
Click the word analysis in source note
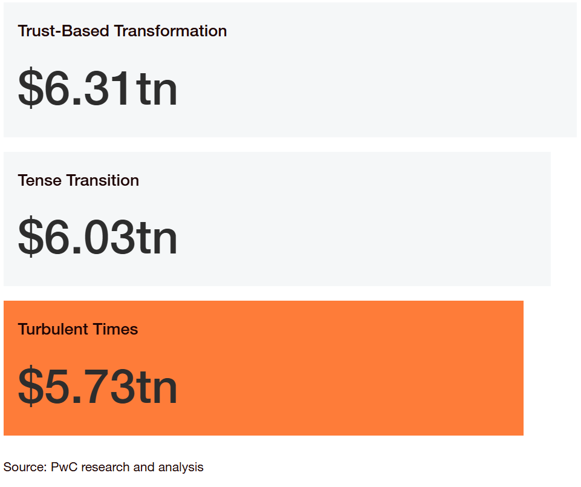coord(181,468)
